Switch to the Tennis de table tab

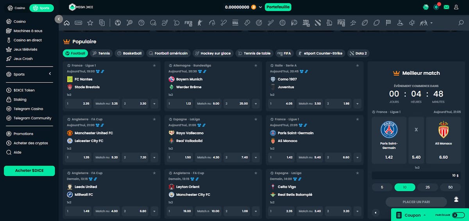click(254, 53)
